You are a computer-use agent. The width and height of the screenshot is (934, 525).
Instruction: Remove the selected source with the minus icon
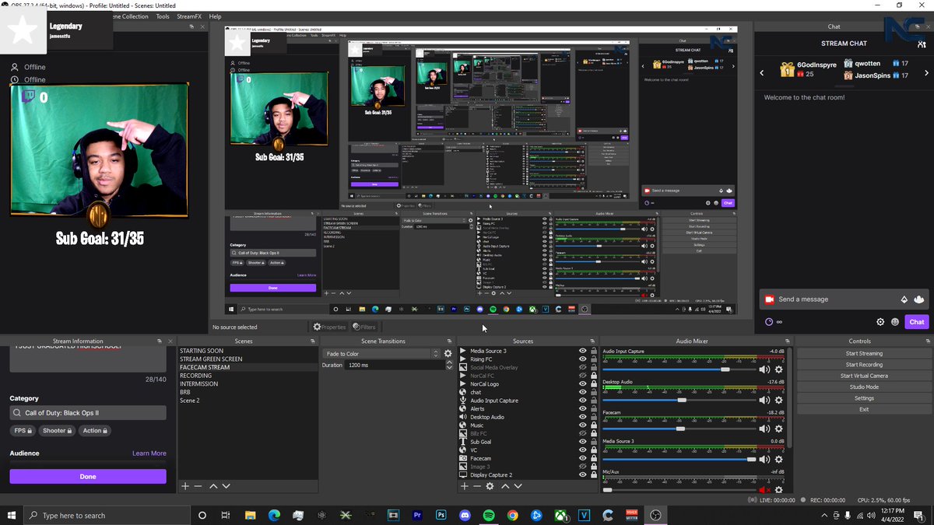click(x=477, y=486)
